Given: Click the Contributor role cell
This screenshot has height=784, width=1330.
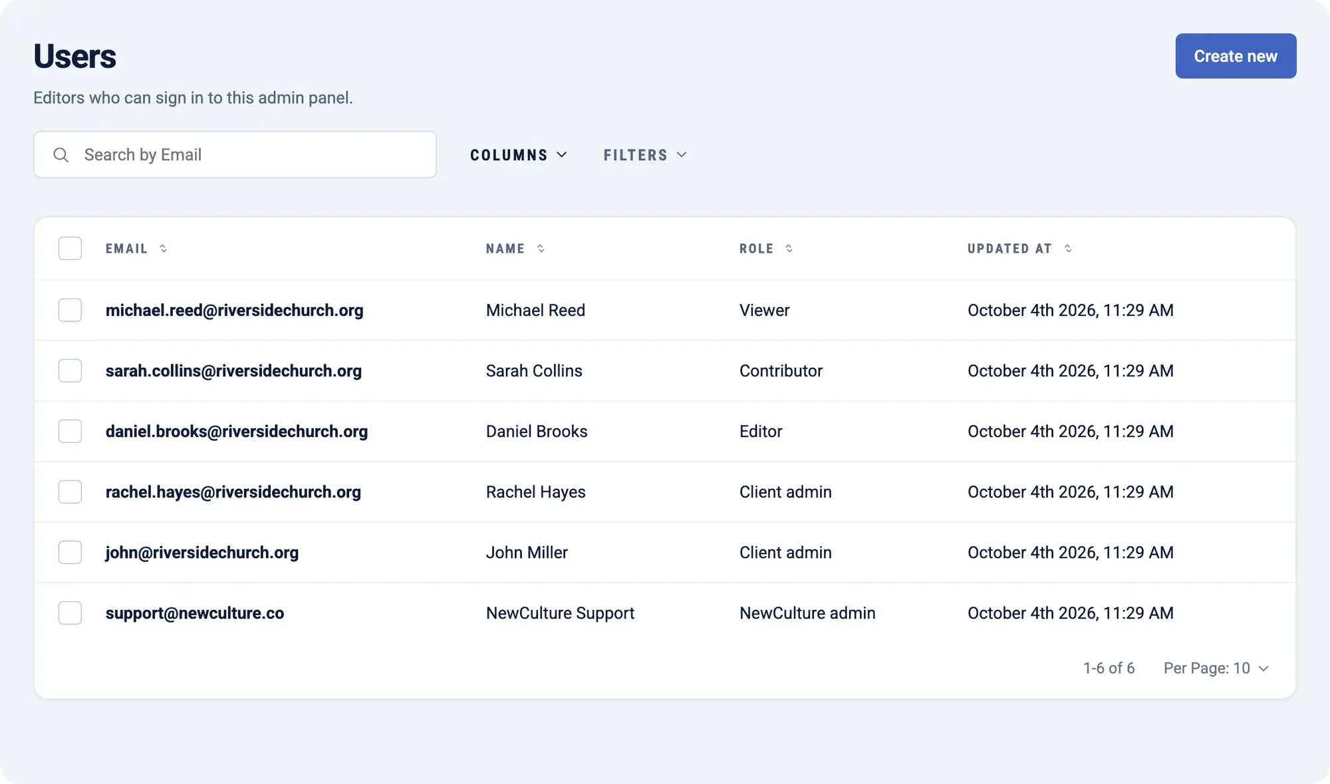Looking at the screenshot, I should pyautogui.click(x=781, y=371).
